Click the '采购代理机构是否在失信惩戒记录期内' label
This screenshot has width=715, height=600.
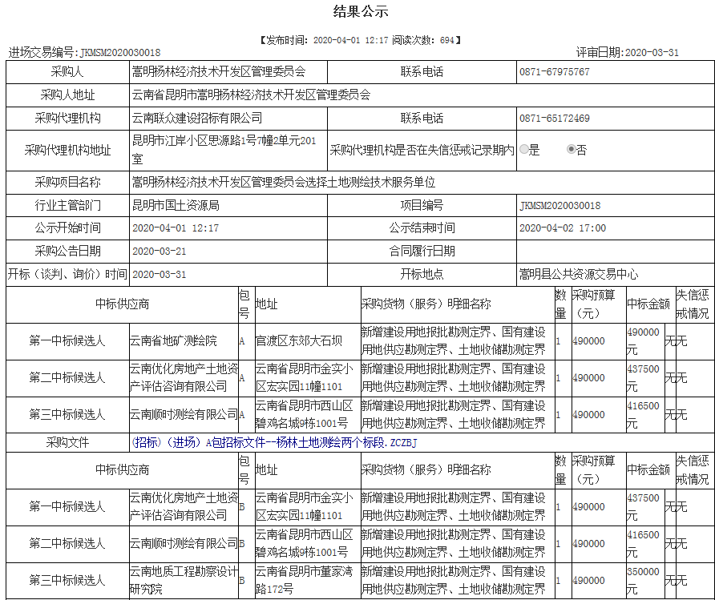click(x=422, y=151)
